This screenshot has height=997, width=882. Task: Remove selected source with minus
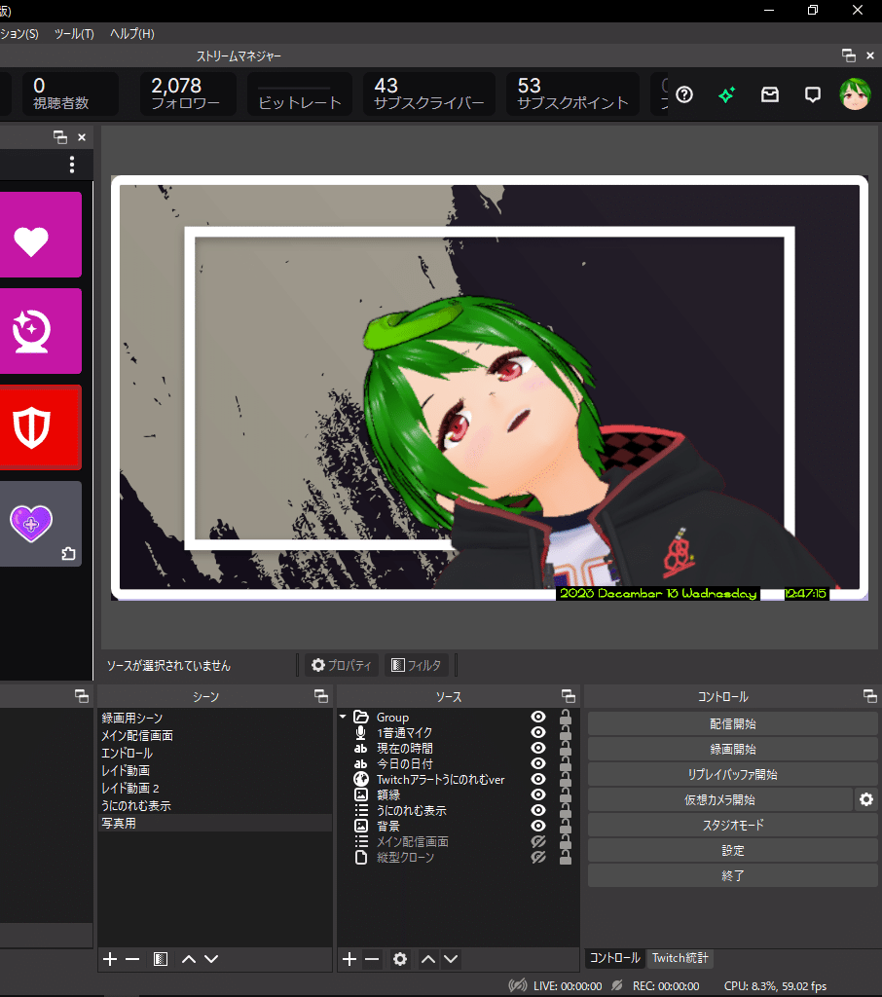pyautogui.click(x=372, y=959)
